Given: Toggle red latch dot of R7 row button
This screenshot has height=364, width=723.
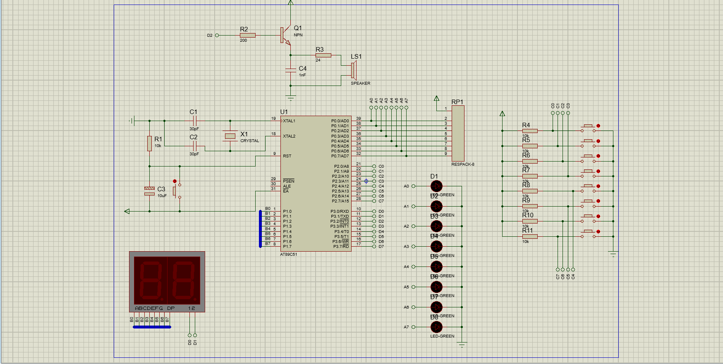Looking at the screenshot, I should 598,171.
